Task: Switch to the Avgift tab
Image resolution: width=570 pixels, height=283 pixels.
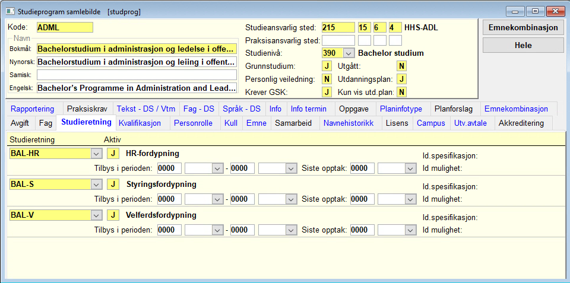Action: point(20,123)
